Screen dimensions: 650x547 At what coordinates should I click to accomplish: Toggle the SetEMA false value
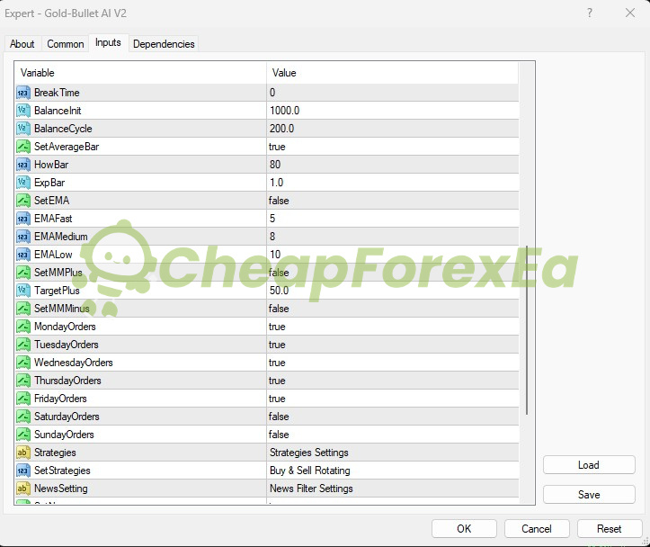click(393, 201)
